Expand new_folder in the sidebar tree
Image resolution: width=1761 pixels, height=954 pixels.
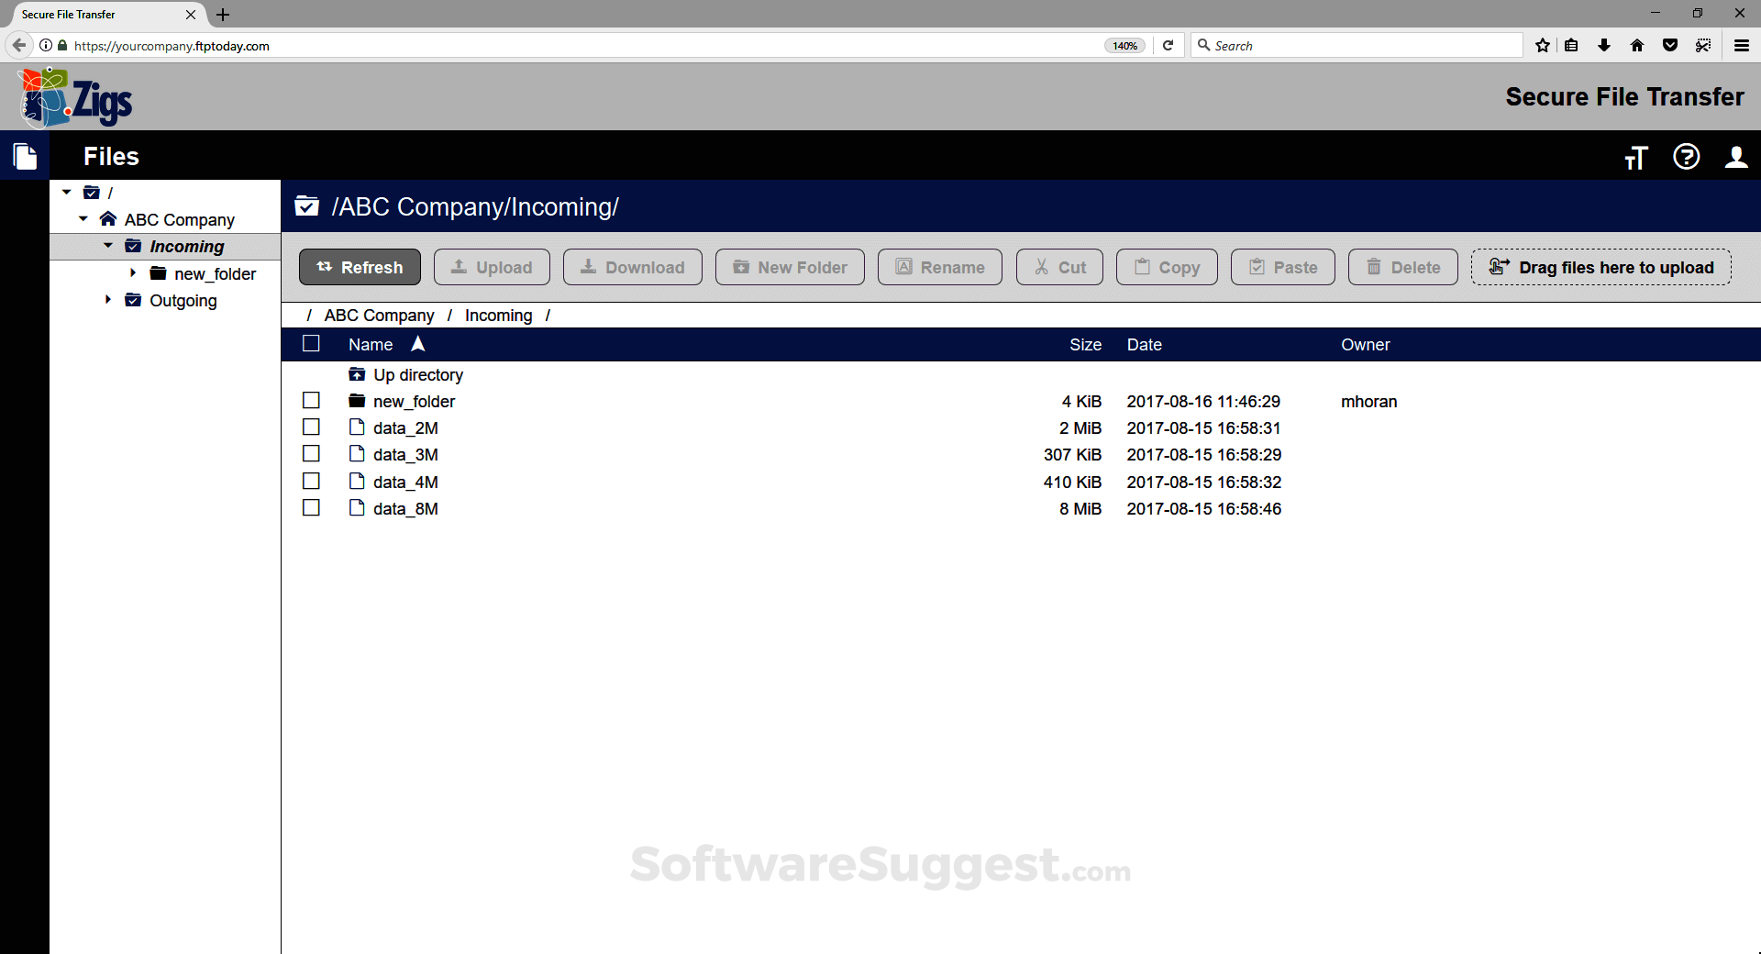point(132,272)
